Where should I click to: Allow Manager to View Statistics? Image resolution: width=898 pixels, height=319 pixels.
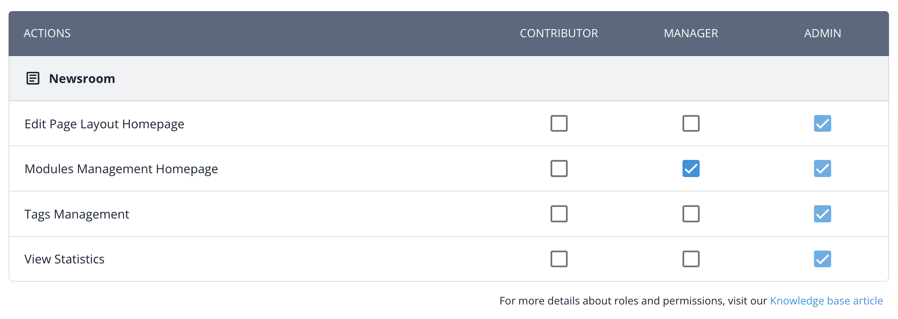[691, 259]
